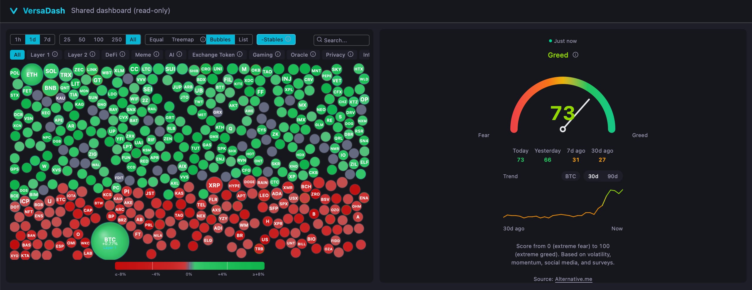The height and width of the screenshot is (290, 752).
Task: Click info icon next to Treemap option
Action: [x=203, y=39]
